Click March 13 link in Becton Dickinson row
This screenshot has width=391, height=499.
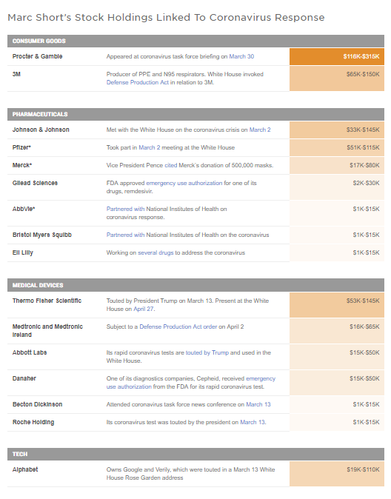tap(258, 404)
